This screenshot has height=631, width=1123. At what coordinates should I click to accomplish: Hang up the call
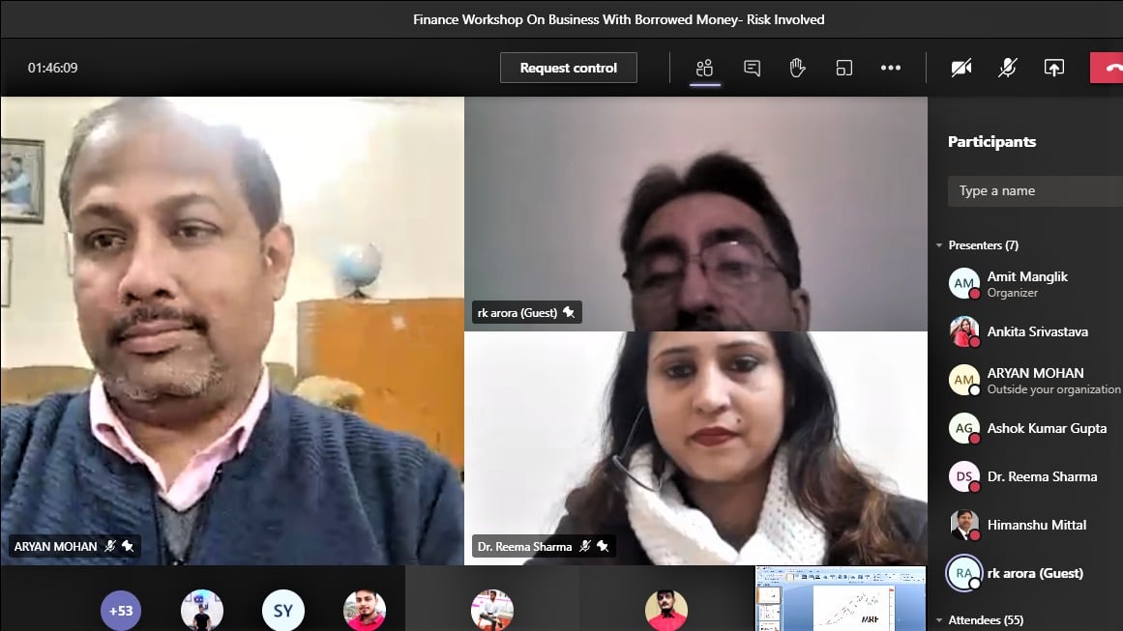1109,68
